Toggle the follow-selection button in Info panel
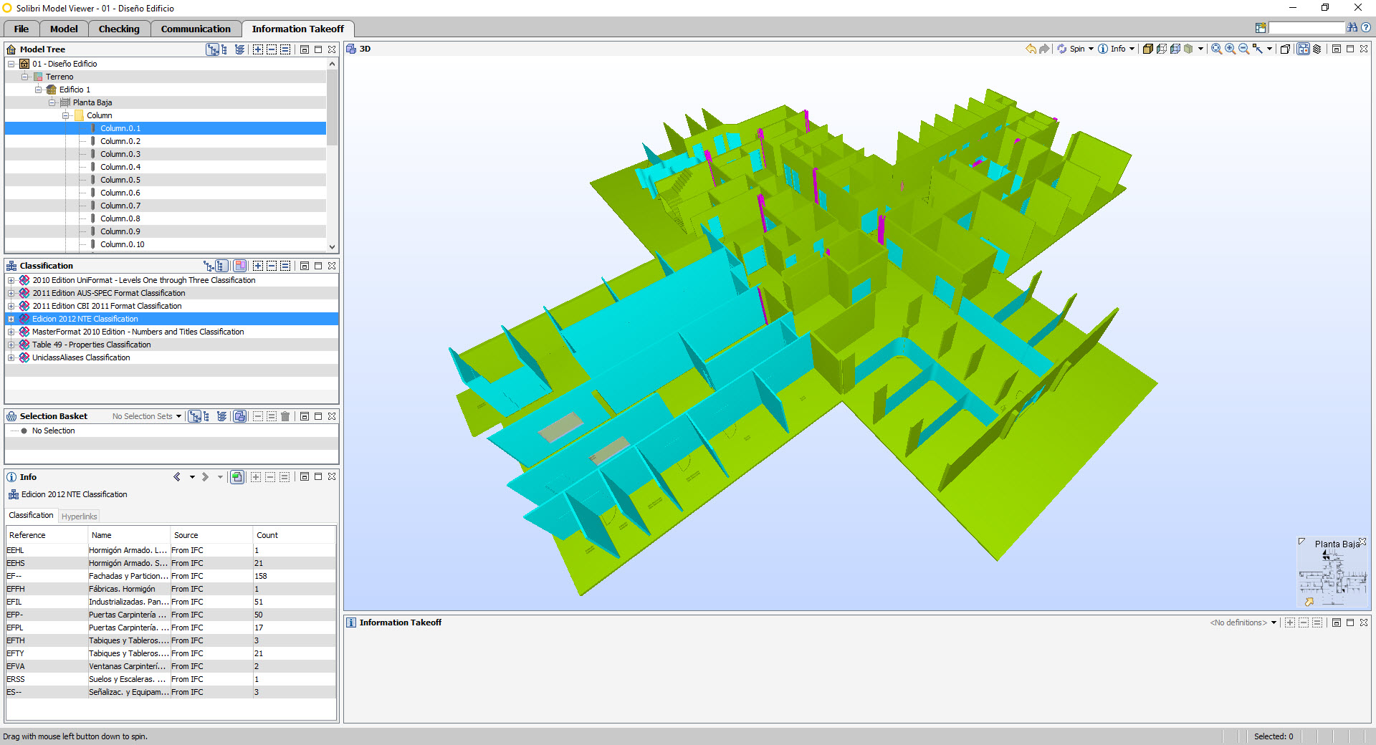Screen dimensions: 1376x745 [x=237, y=477]
